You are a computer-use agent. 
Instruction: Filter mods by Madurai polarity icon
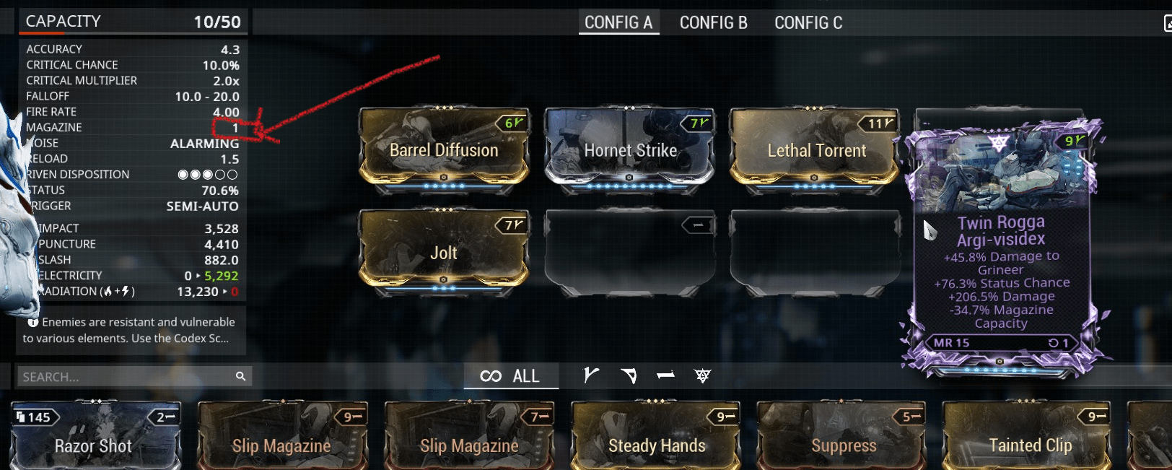click(591, 375)
